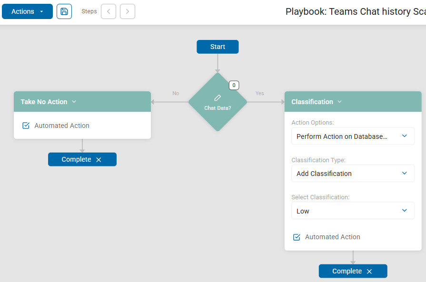
Task: Go to previous step arrow
Action: pos(109,11)
